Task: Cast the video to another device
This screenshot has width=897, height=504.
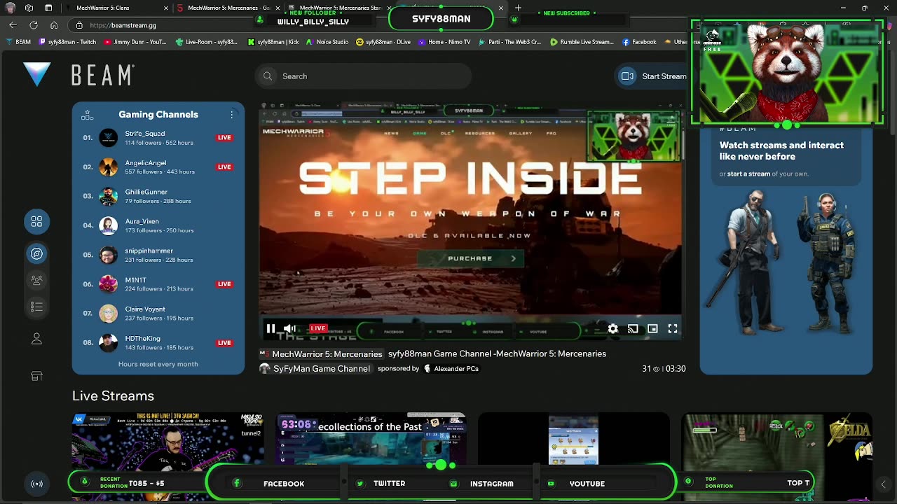Action: pos(633,328)
